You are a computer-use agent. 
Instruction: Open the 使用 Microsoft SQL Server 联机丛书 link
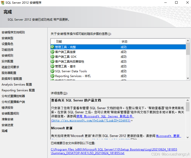(105, 116)
